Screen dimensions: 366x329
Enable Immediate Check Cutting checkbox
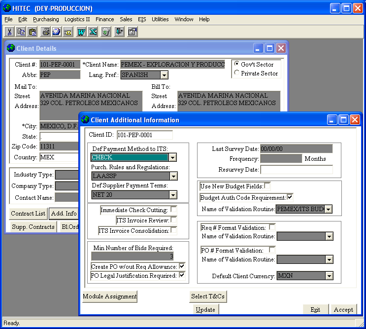point(174,209)
